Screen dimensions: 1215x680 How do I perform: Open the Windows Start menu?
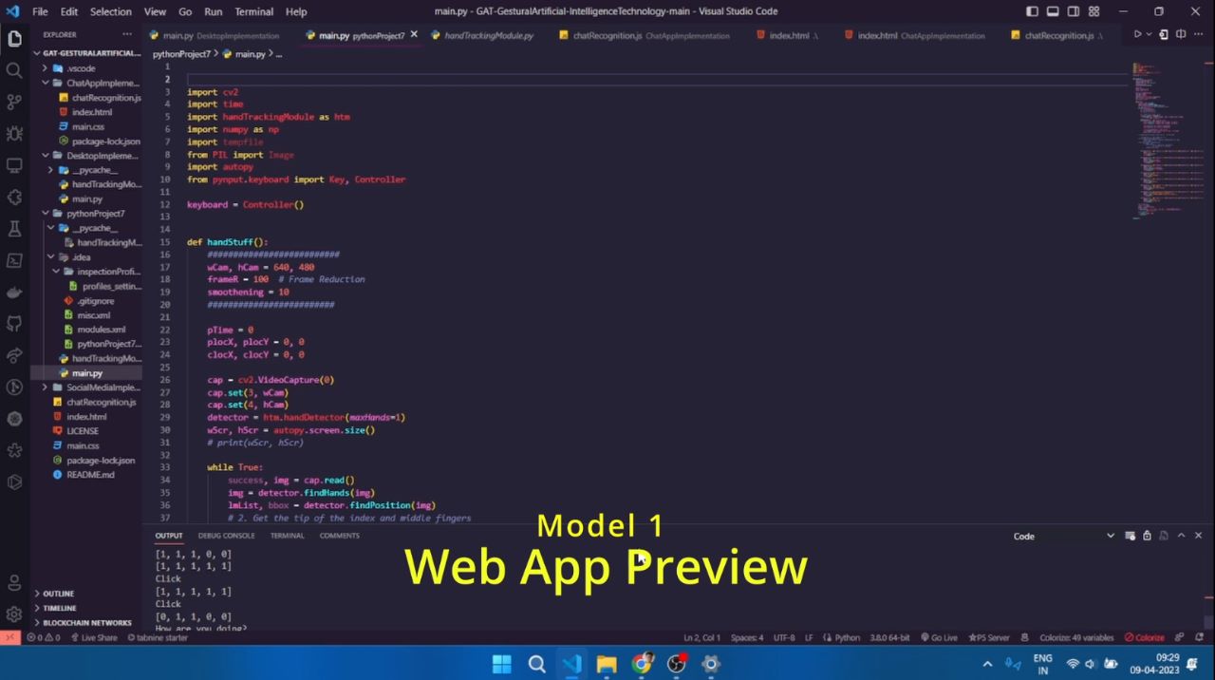[502, 663]
